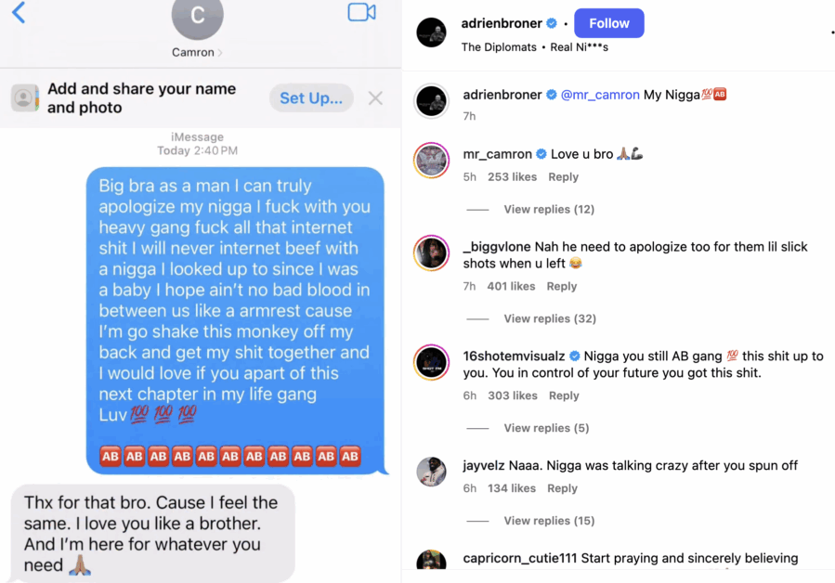Dismiss the name and photo banner
835x583 pixels.
click(x=375, y=98)
